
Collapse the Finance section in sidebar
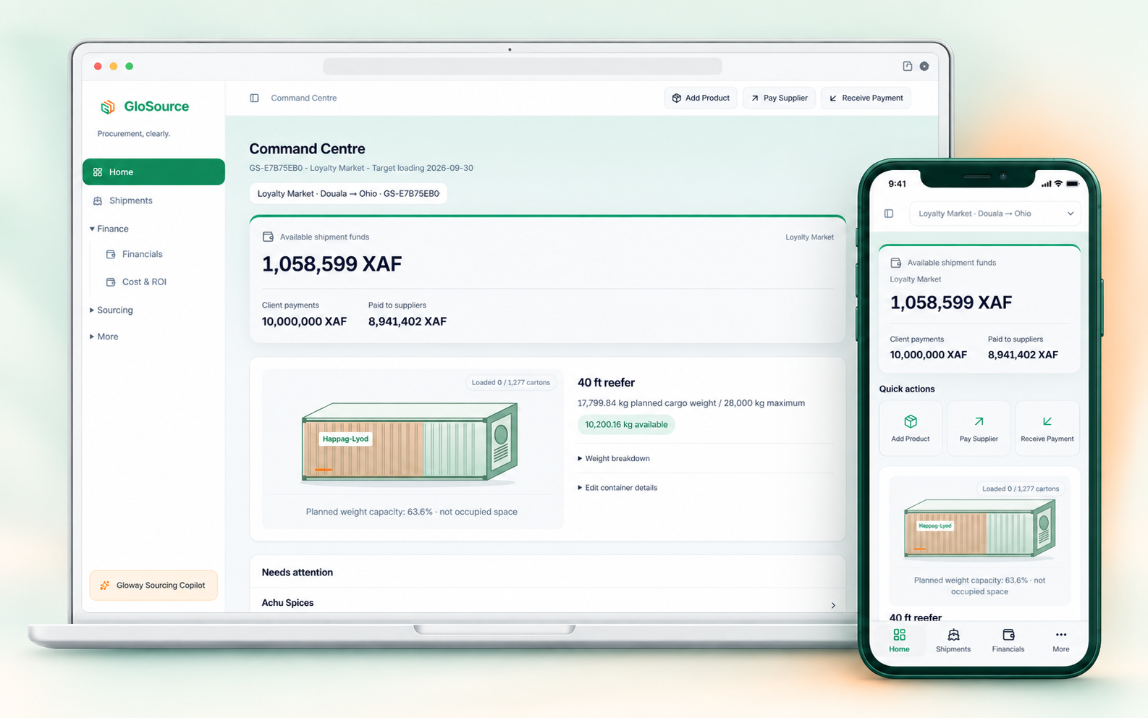coord(109,229)
